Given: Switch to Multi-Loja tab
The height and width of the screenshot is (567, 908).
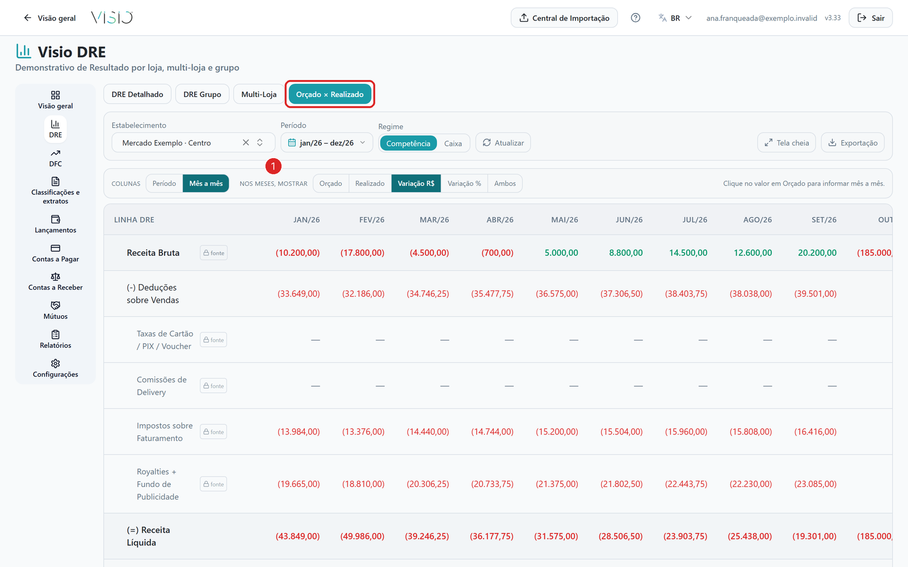Looking at the screenshot, I should [259, 94].
